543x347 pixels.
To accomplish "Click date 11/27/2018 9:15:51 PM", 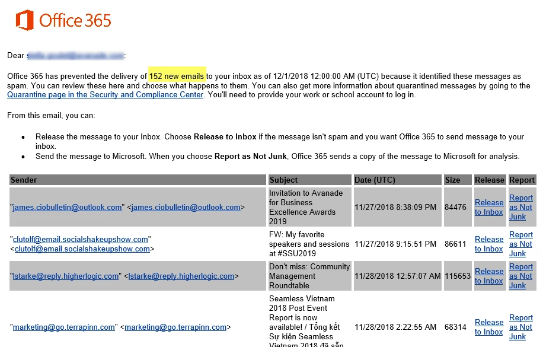I will coord(395,244).
